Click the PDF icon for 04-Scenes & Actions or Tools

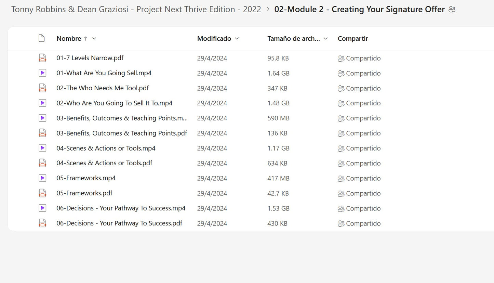(x=42, y=163)
